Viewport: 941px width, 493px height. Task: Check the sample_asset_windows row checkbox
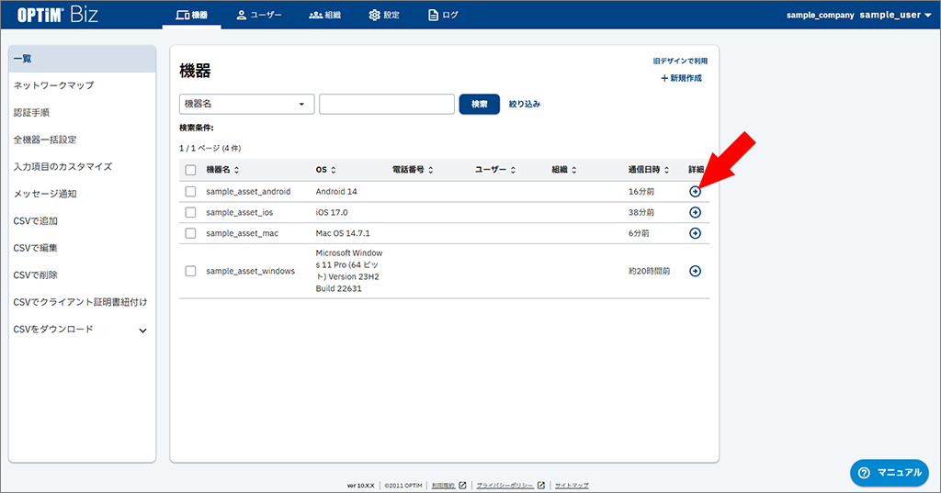tap(190, 271)
